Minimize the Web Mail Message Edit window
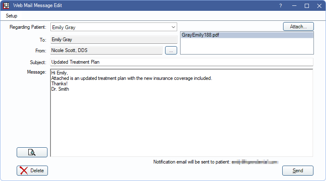 click(293, 6)
